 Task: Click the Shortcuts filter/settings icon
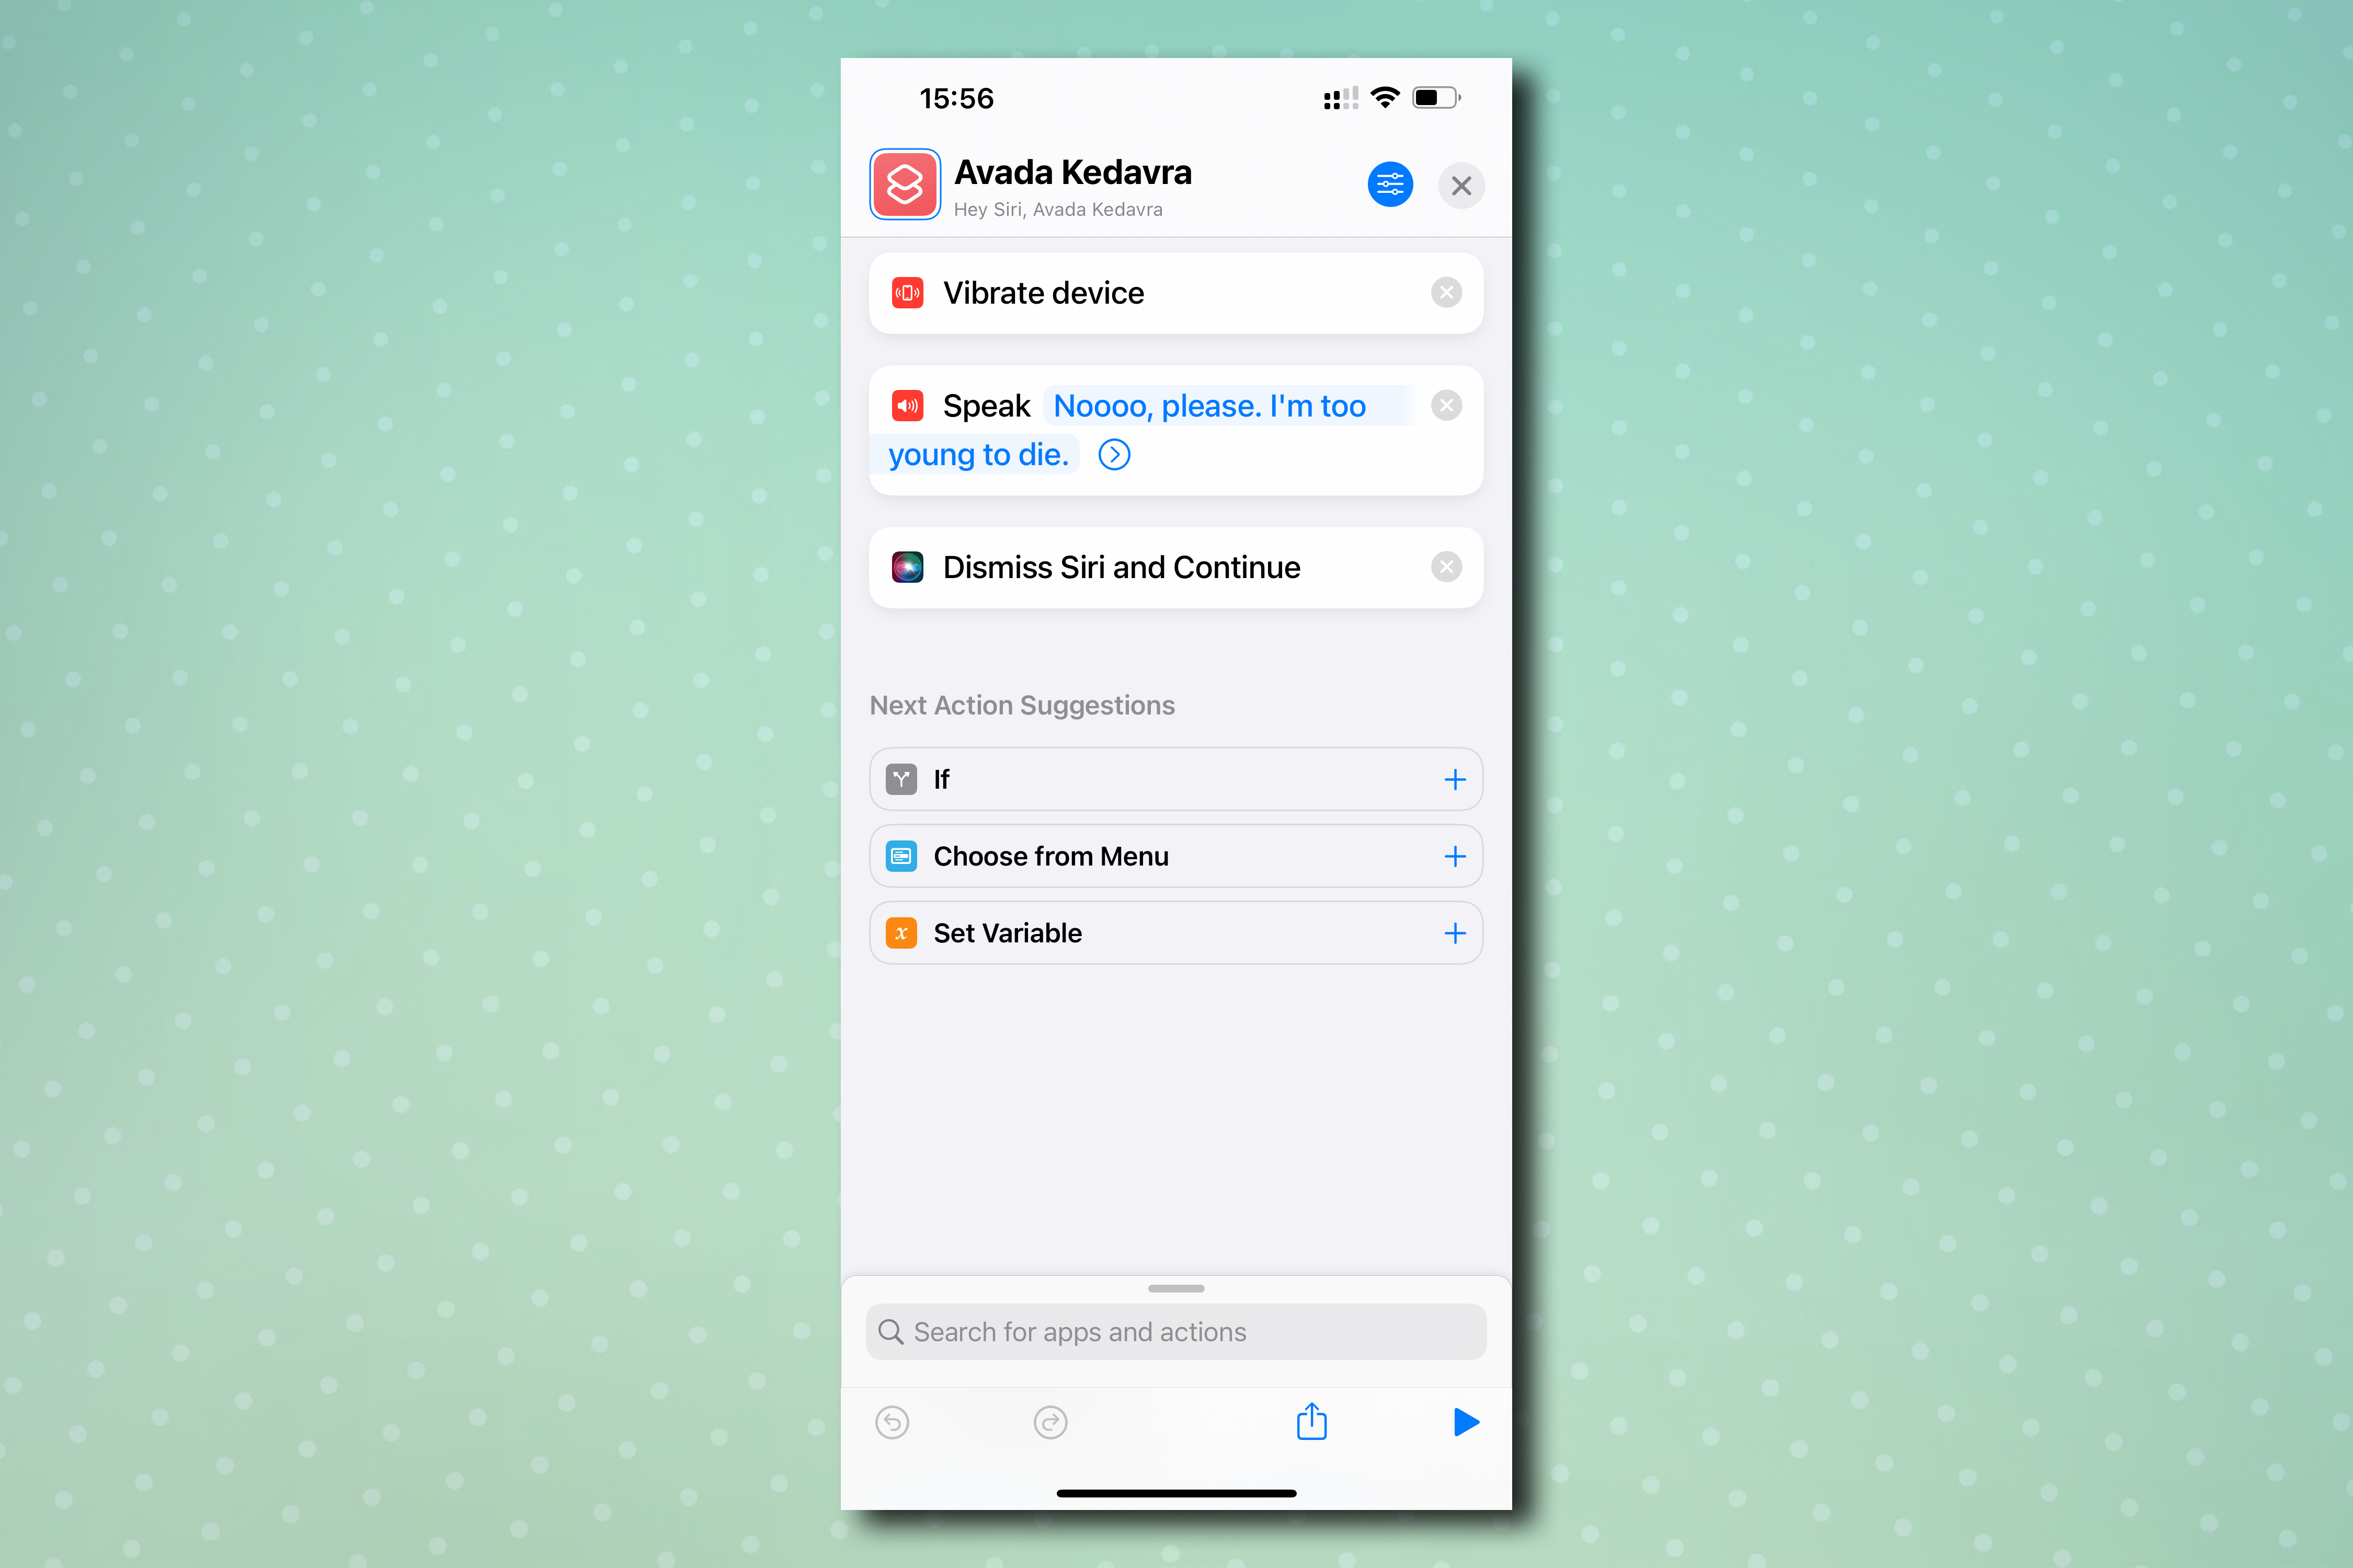(x=1392, y=184)
